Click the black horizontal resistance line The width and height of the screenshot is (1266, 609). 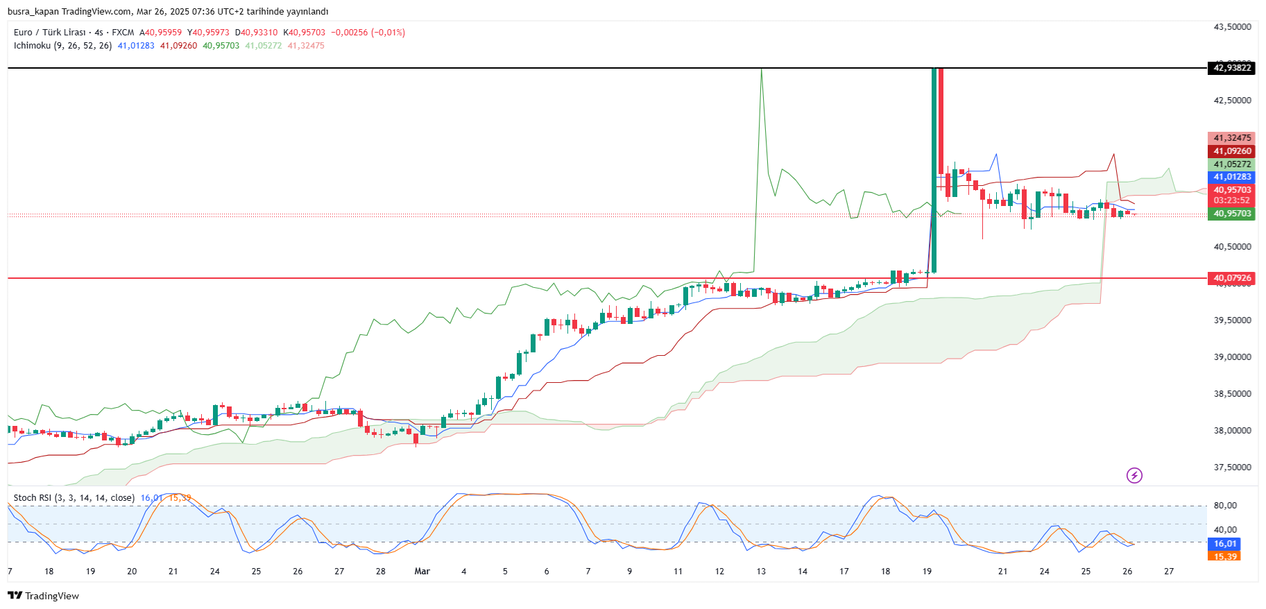tap(416, 68)
